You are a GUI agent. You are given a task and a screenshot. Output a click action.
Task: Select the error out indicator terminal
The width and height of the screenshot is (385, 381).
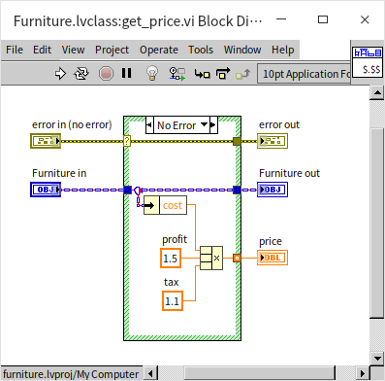(x=273, y=141)
